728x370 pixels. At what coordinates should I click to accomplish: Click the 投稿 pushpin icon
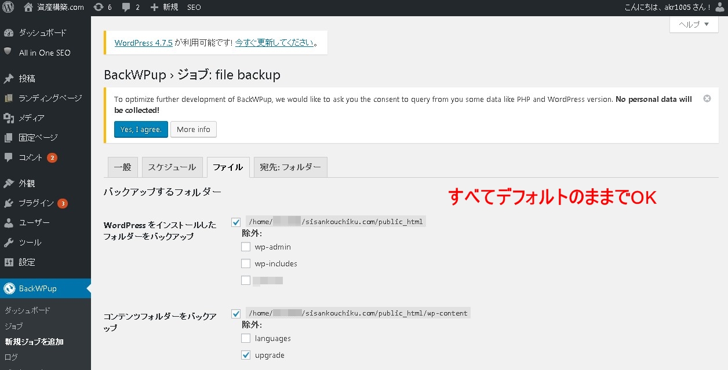coord(8,79)
